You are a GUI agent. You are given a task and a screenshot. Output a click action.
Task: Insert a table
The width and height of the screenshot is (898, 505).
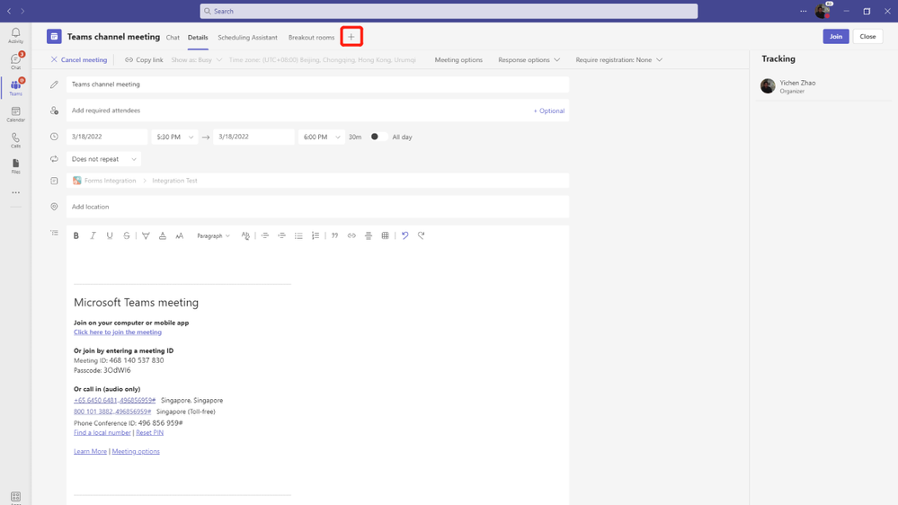[385, 235]
